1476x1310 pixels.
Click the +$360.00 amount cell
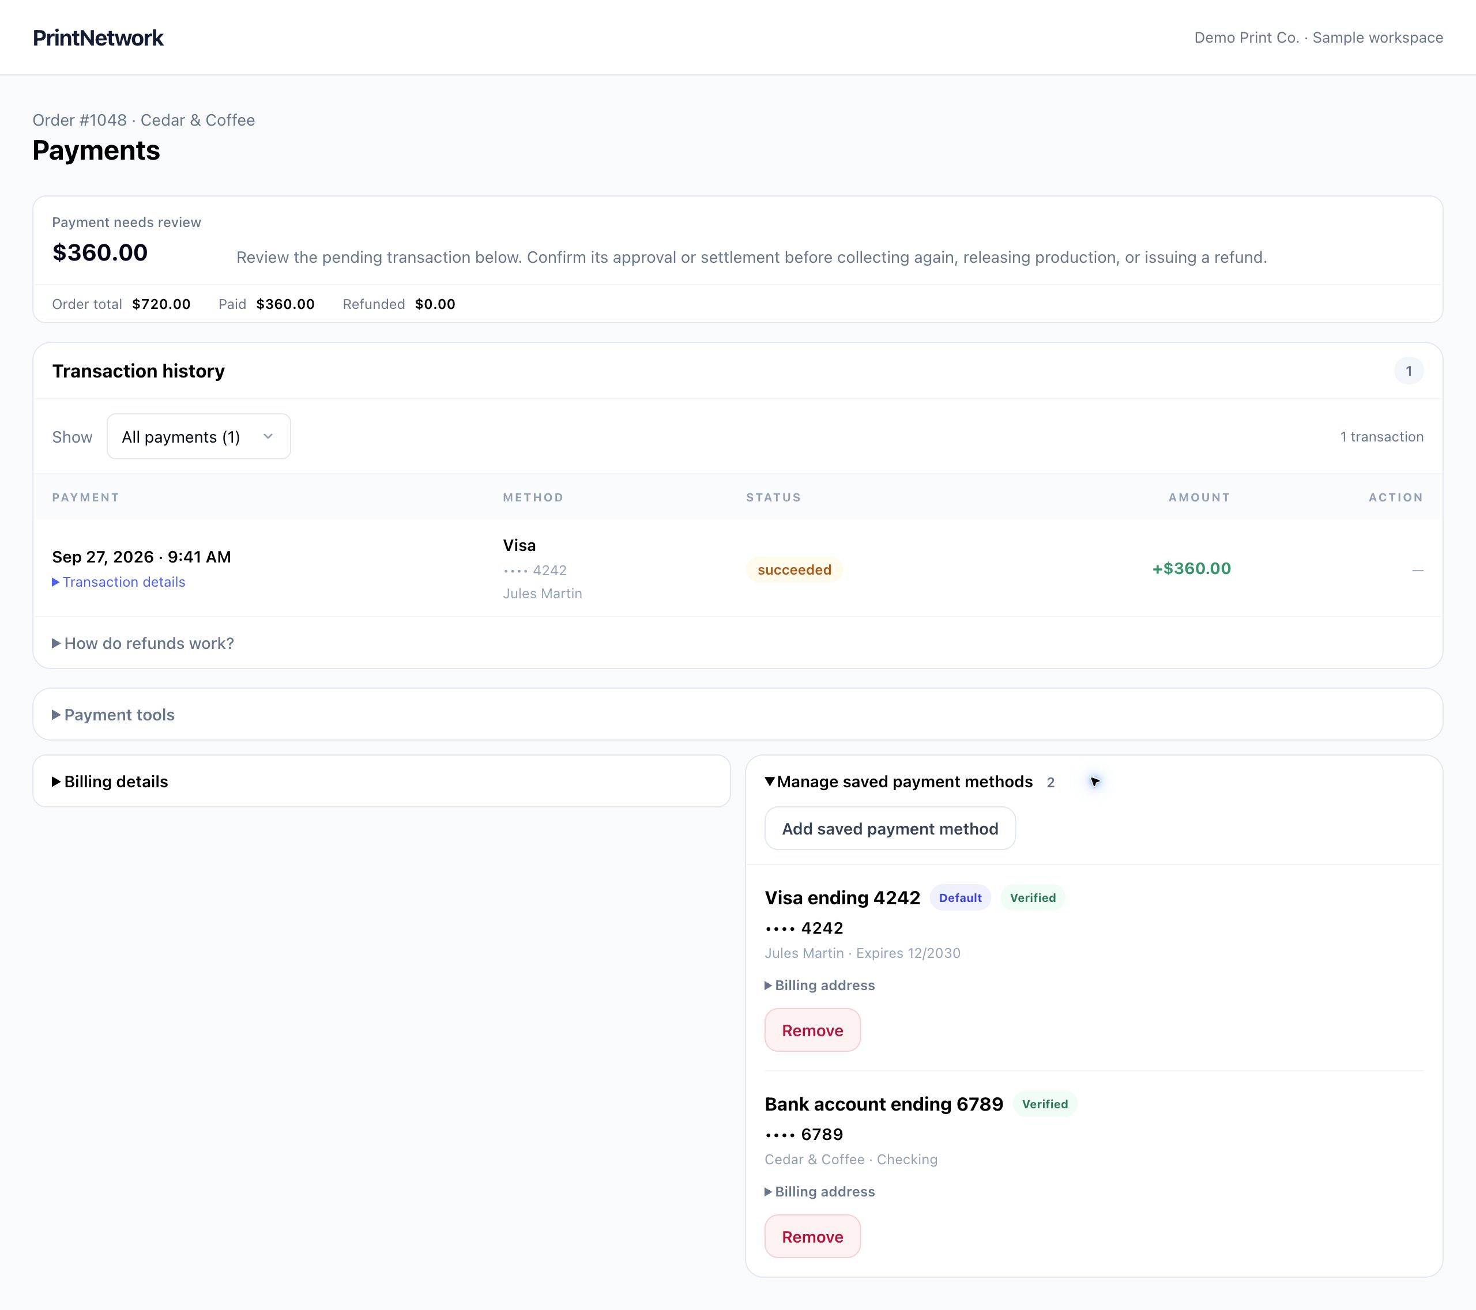(1192, 569)
